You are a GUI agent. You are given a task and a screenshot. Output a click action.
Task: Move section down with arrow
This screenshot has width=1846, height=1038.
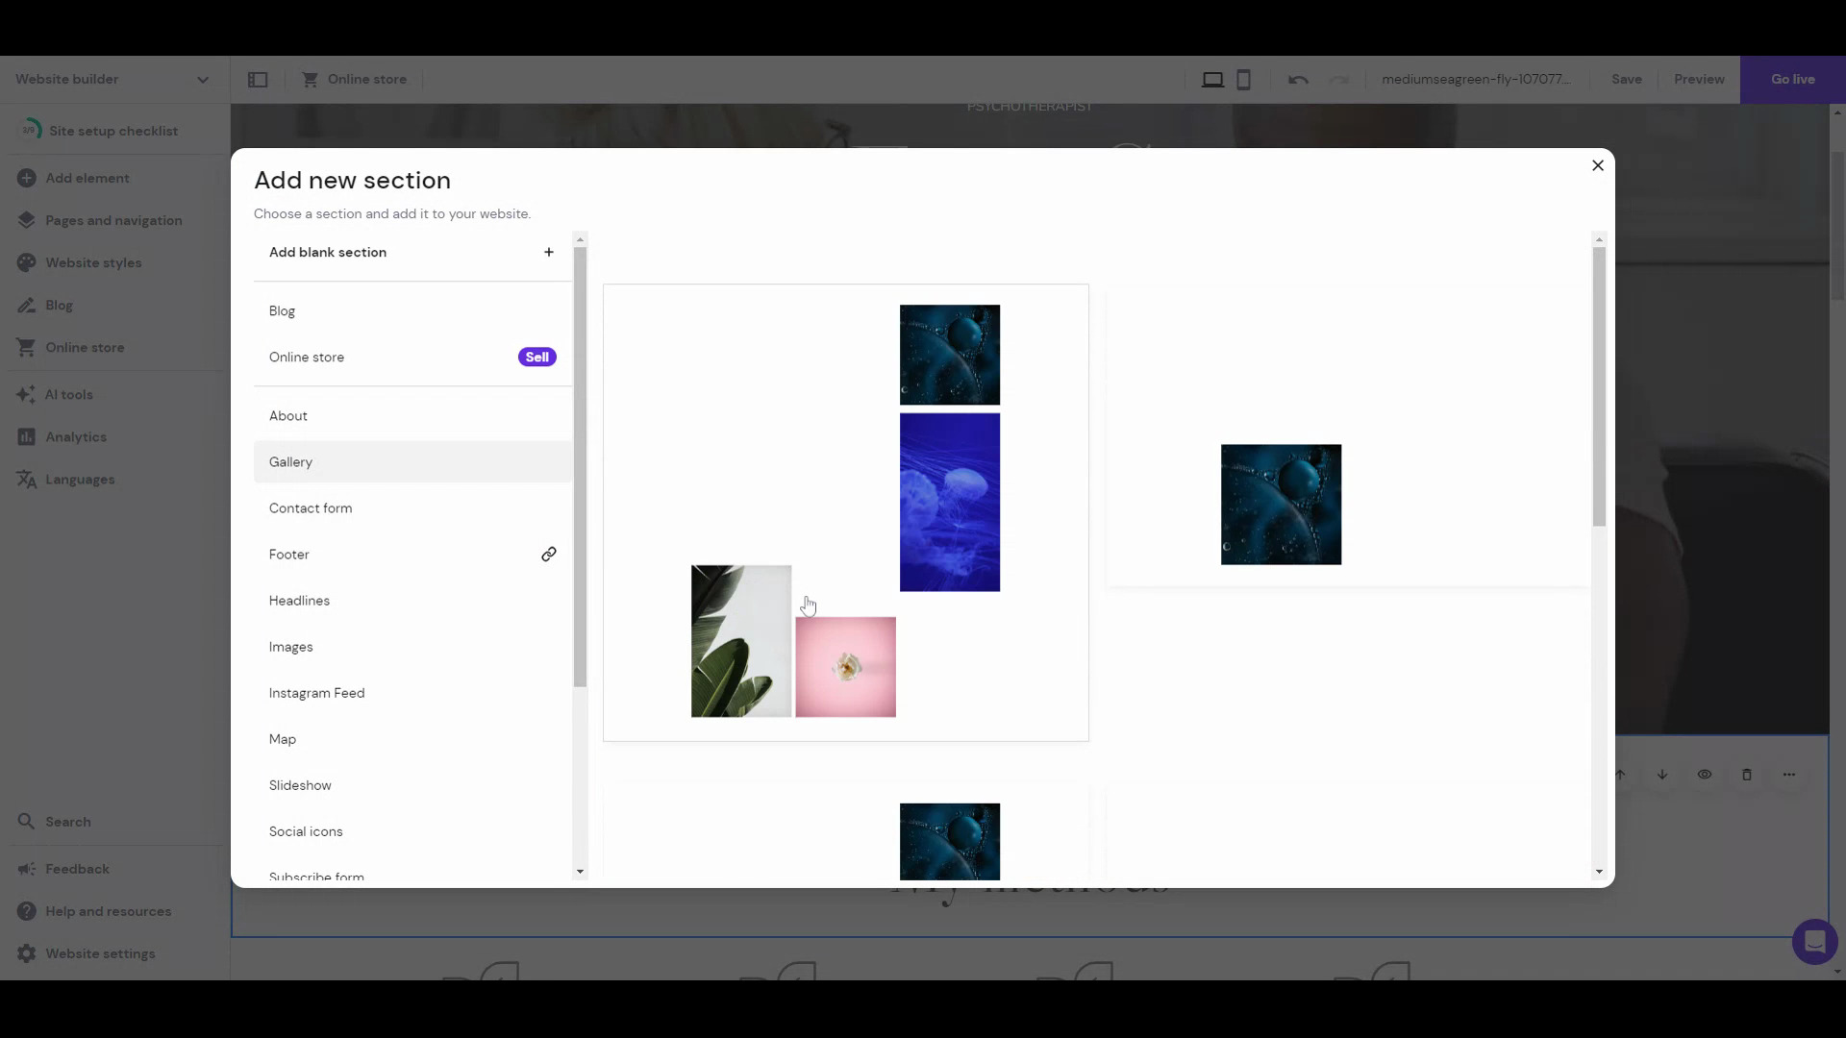click(1662, 775)
